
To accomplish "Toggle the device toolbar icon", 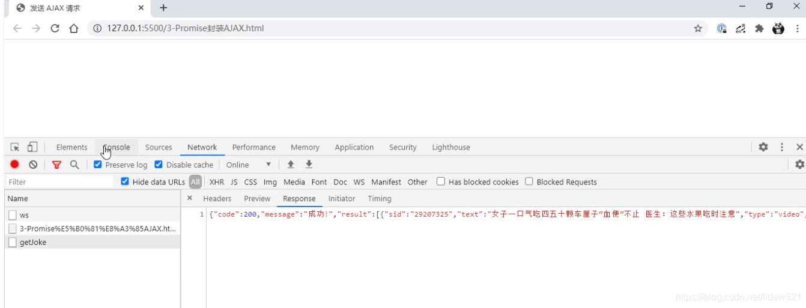I will pos(32,147).
